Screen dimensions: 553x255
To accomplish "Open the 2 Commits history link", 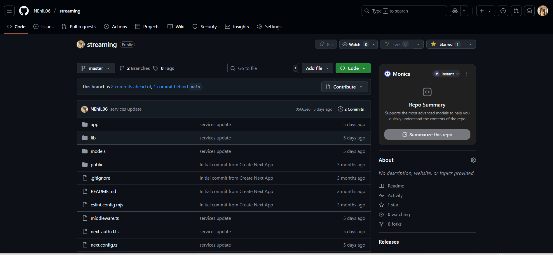I will coord(351,109).
